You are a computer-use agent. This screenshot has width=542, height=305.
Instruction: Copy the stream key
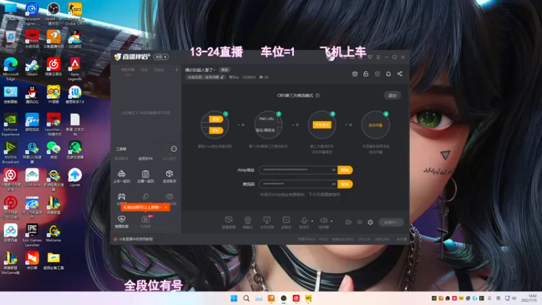[x=345, y=184]
